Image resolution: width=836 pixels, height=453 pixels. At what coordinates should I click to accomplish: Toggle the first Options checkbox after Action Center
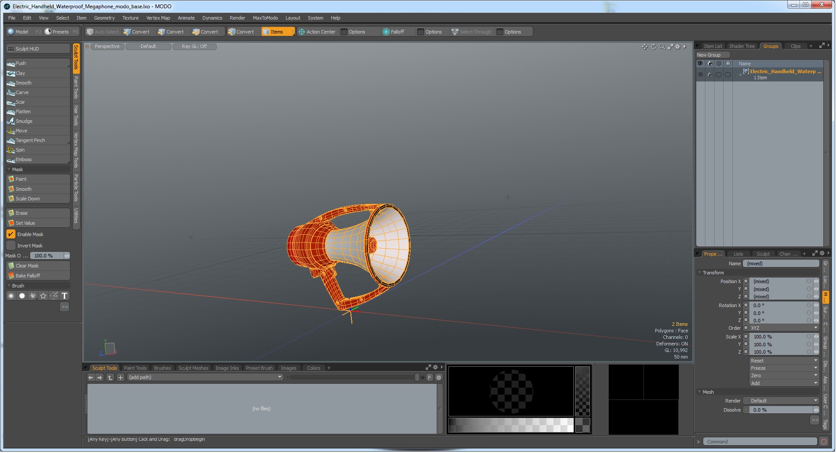(x=344, y=32)
